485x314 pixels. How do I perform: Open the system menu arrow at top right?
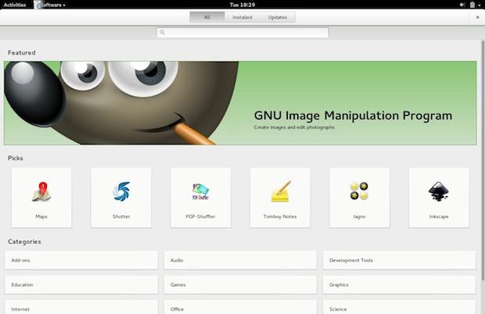coord(480,5)
